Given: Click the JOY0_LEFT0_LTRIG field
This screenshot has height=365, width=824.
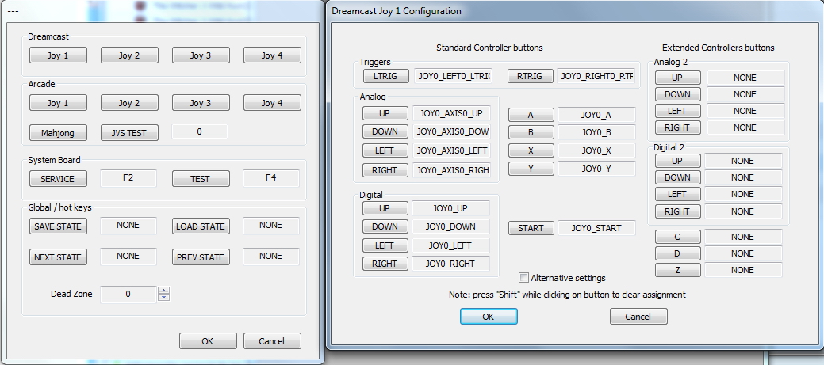Looking at the screenshot, I should pyautogui.click(x=453, y=76).
